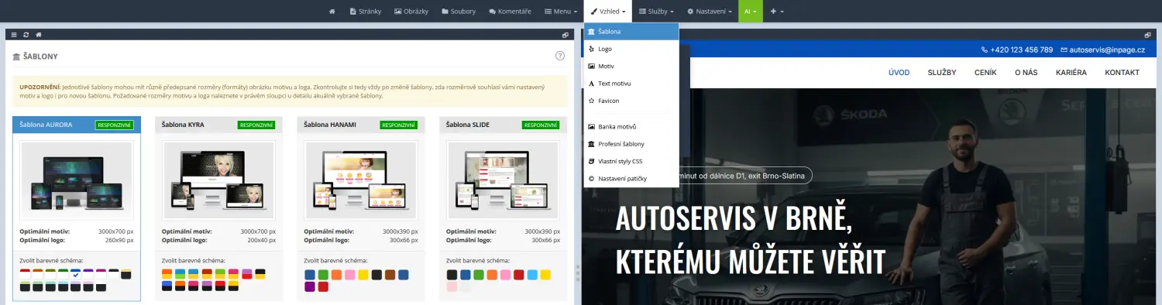Open the plus add dropdown
The height and width of the screenshot is (305, 1162).
[x=777, y=12]
